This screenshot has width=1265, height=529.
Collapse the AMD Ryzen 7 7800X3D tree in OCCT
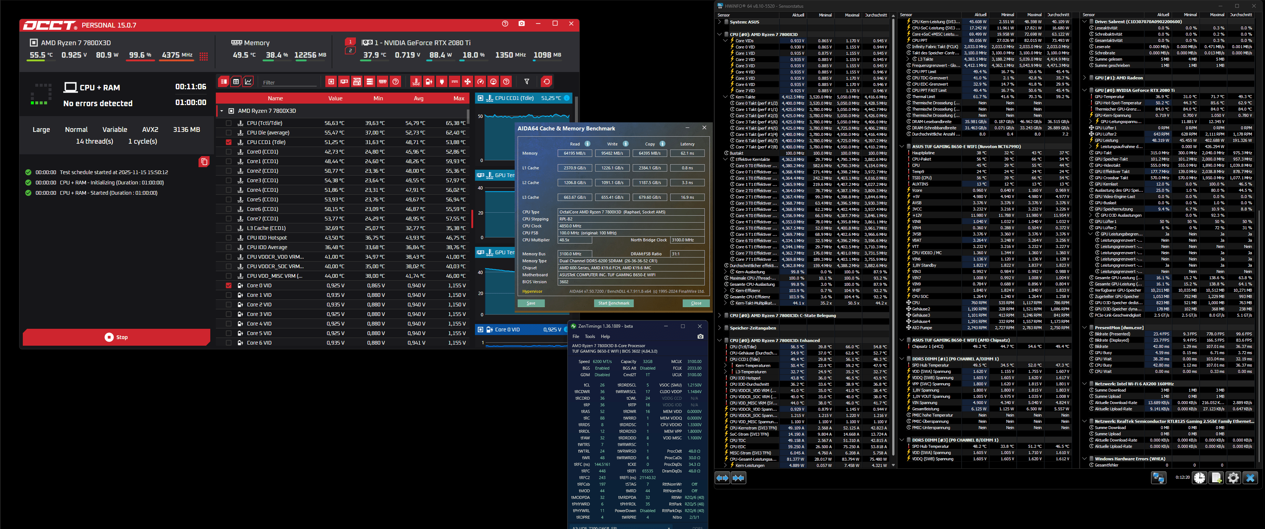click(x=221, y=111)
